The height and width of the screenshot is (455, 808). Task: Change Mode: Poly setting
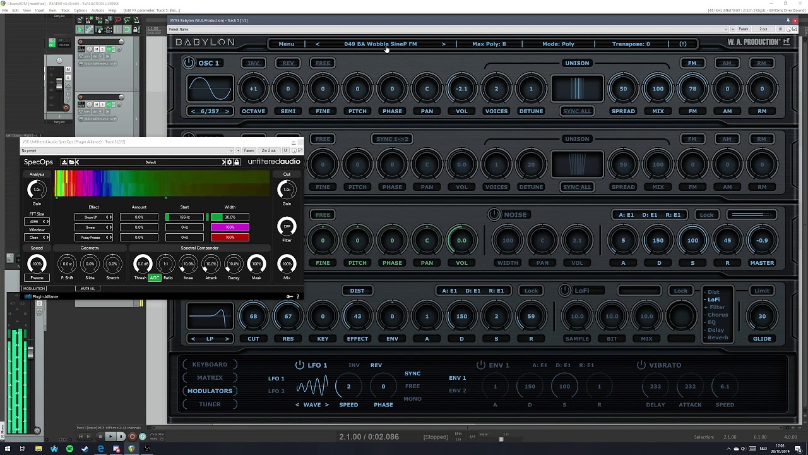558,44
